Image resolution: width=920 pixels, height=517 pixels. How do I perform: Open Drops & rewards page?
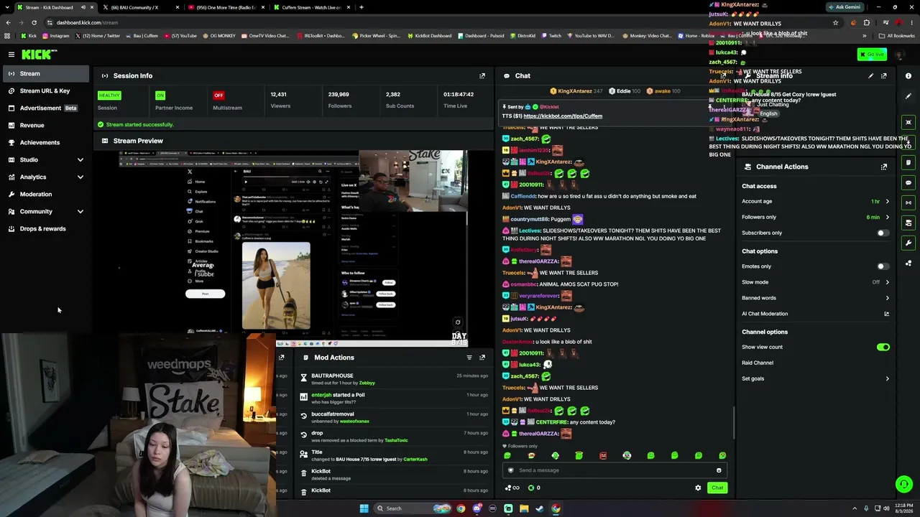point(46,228)
